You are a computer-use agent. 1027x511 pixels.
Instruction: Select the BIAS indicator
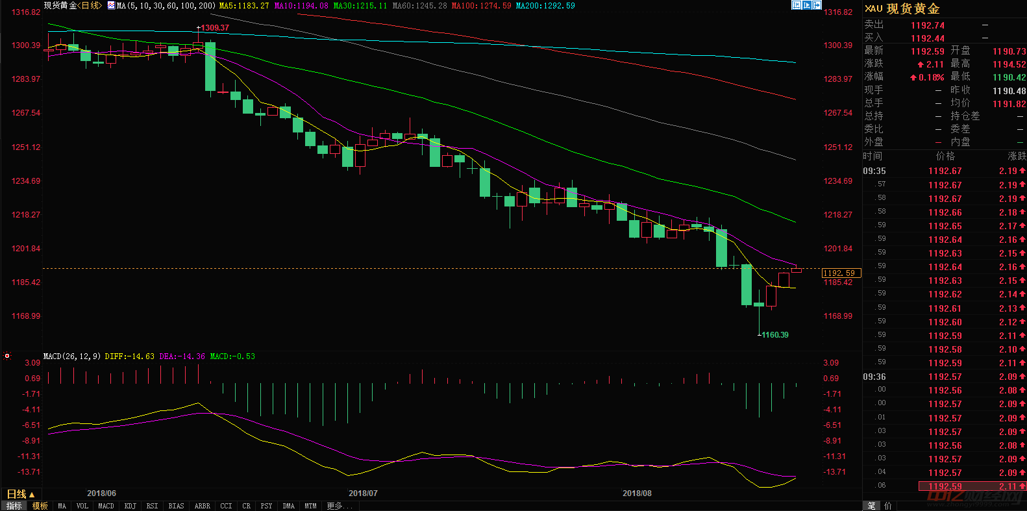pos(176,506)
